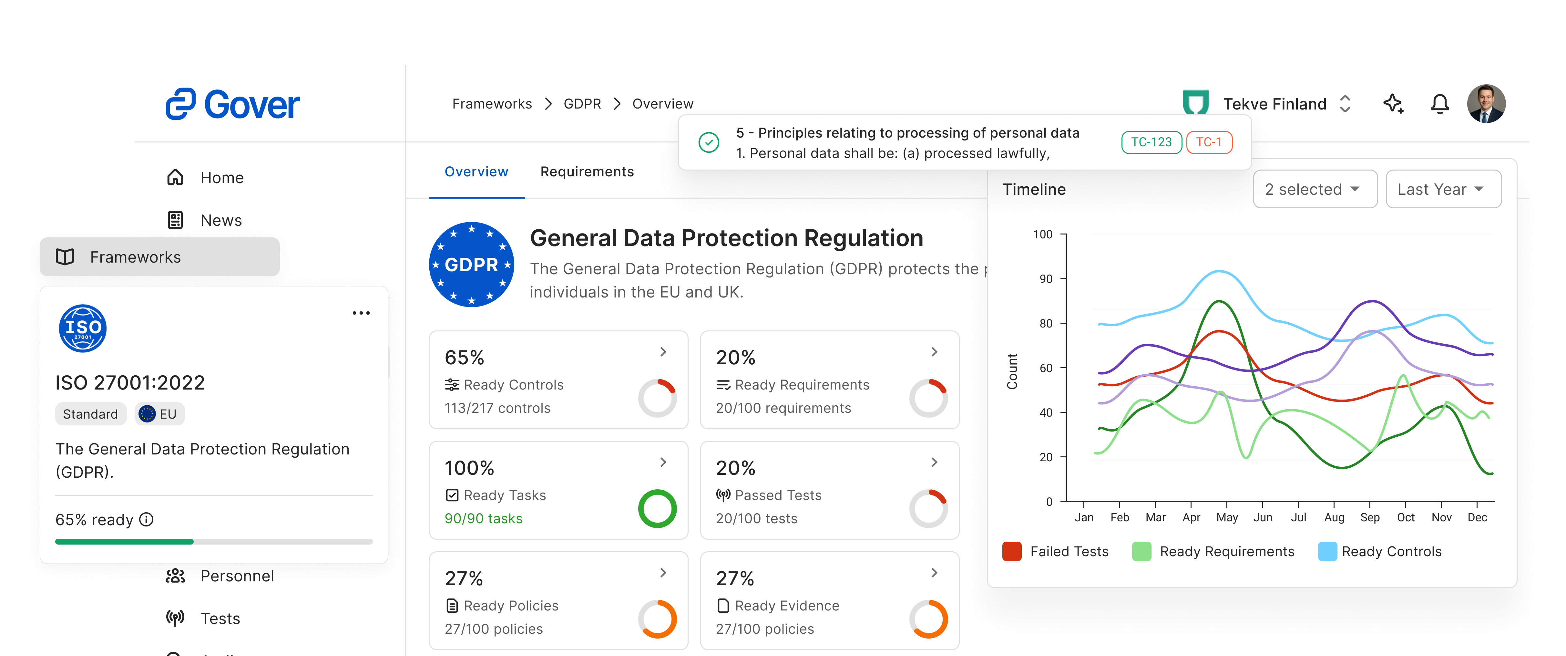This screenshot has width=1566, height=656.
Task: Switch to the Requirements tab
Action: pyautogui.click(x=587, y=172)
